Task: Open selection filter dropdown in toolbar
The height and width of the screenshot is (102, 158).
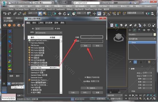Action: [33, 13]
